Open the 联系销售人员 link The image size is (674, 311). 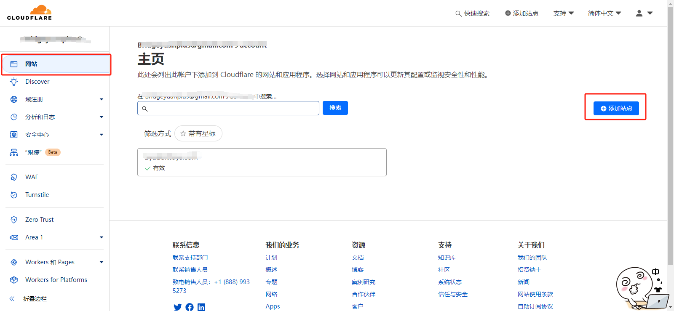(x=190, y=270)
